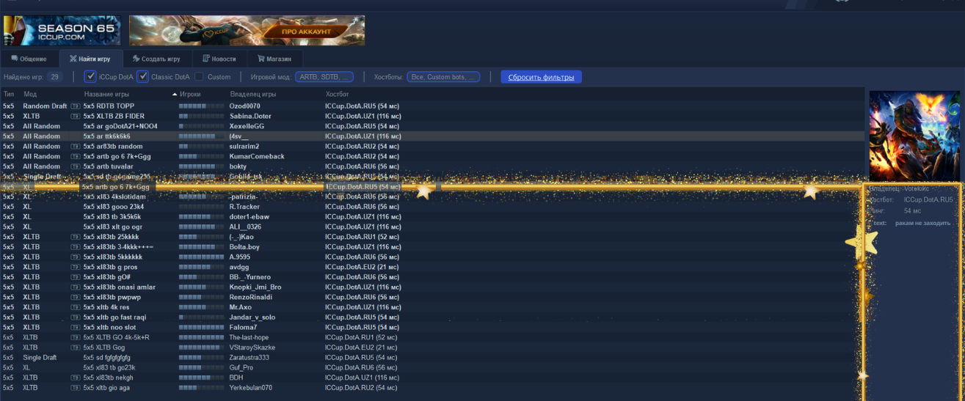Select game 5x5 xl83 xlt go ogr
This screenshot has height=401, width=965.
[x=112, y=227]
